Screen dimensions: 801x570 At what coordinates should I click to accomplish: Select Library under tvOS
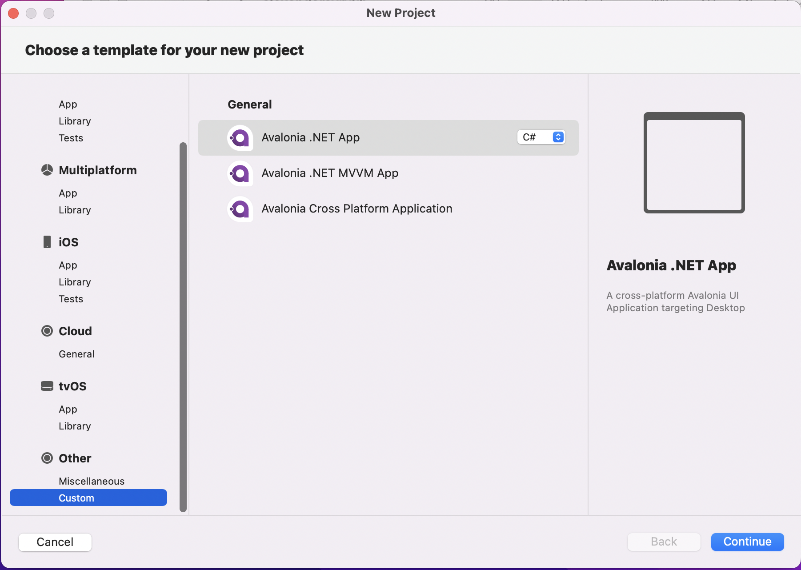click(x=75, y=426)
